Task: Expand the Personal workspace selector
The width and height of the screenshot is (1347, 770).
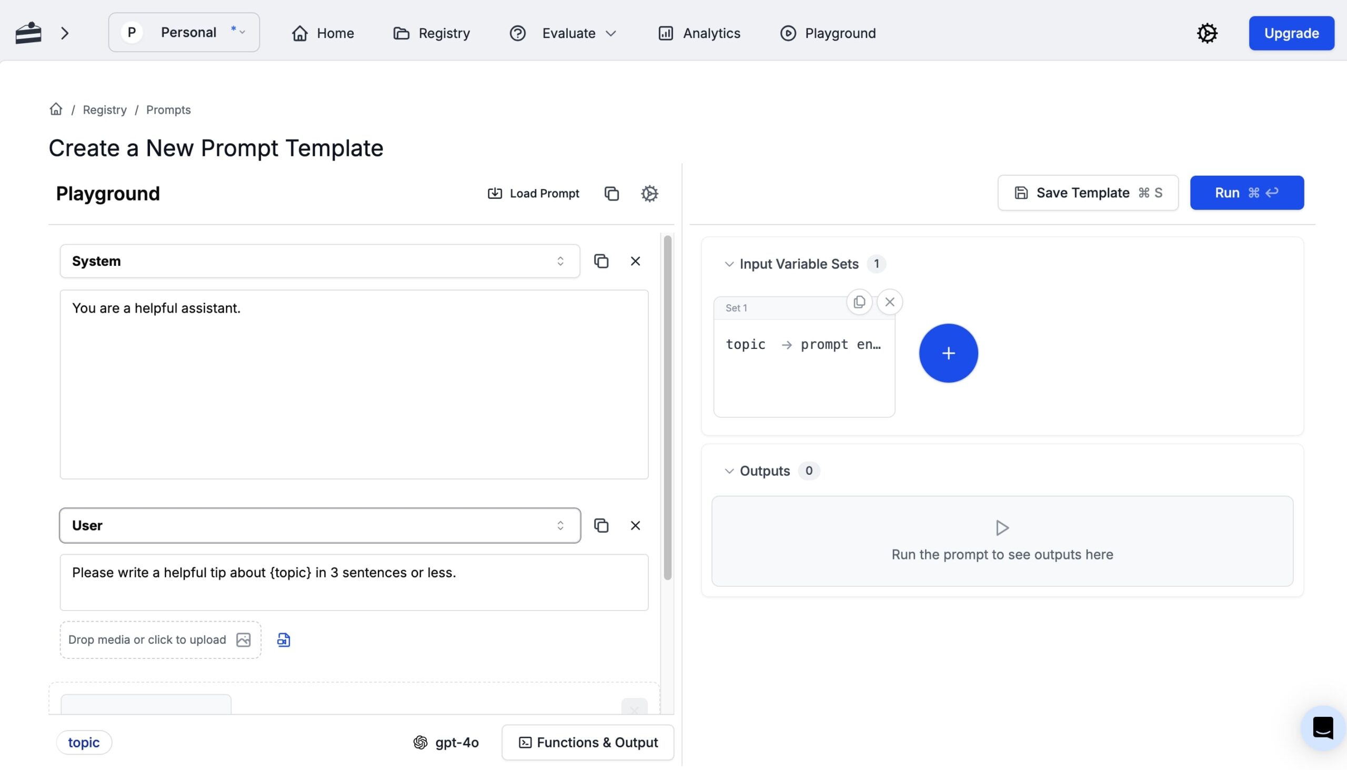Action: (184, 33)
